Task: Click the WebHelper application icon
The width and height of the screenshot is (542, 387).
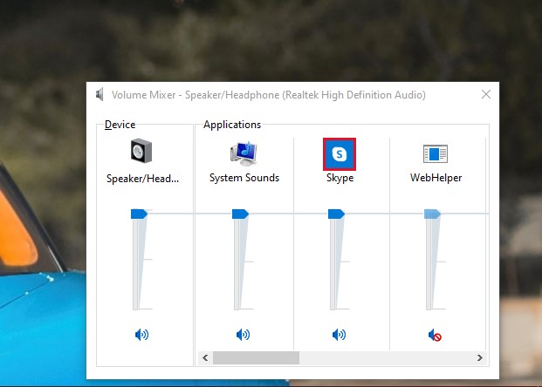Action: pyautogui.click(x=436, y=153)
